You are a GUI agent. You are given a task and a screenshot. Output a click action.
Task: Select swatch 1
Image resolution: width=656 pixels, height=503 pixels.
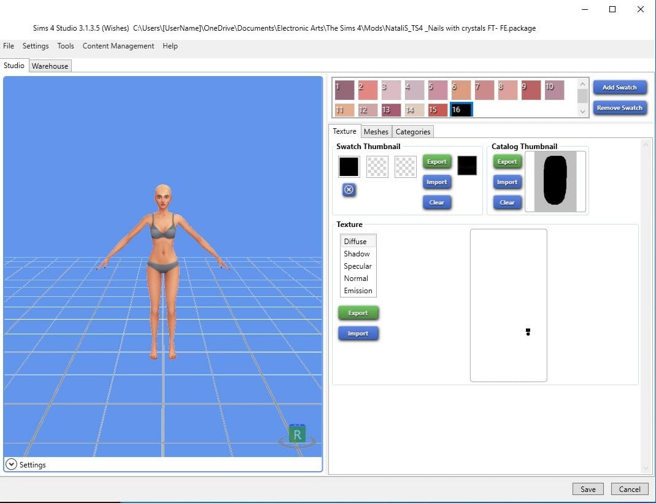(344, 90)
